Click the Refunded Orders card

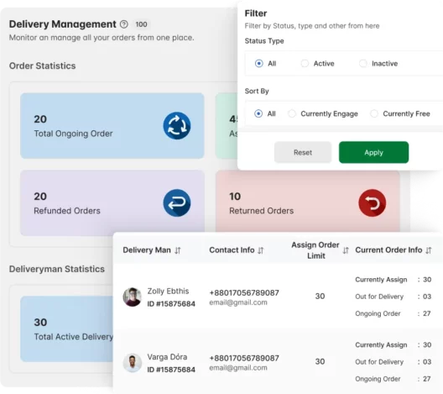click(x=112, y=202)
